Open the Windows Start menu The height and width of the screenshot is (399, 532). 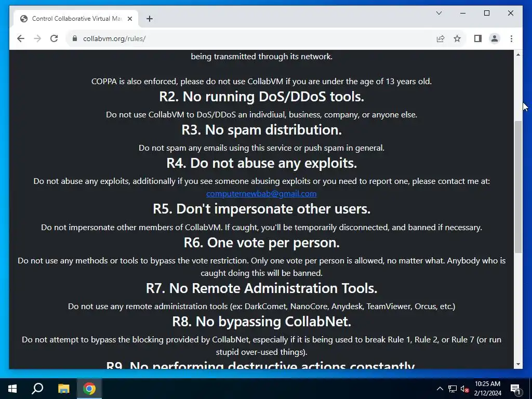tap(12, 389)
